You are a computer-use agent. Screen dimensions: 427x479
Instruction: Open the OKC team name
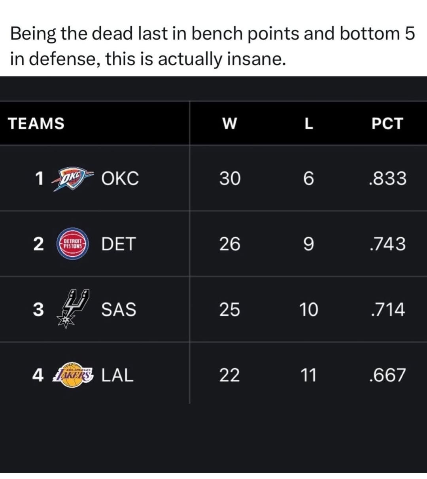tap(120, 179)
